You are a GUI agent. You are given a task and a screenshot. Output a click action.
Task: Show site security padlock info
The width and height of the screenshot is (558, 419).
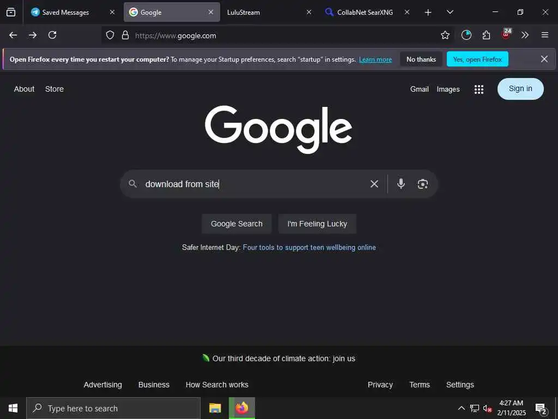coord(125,35)
